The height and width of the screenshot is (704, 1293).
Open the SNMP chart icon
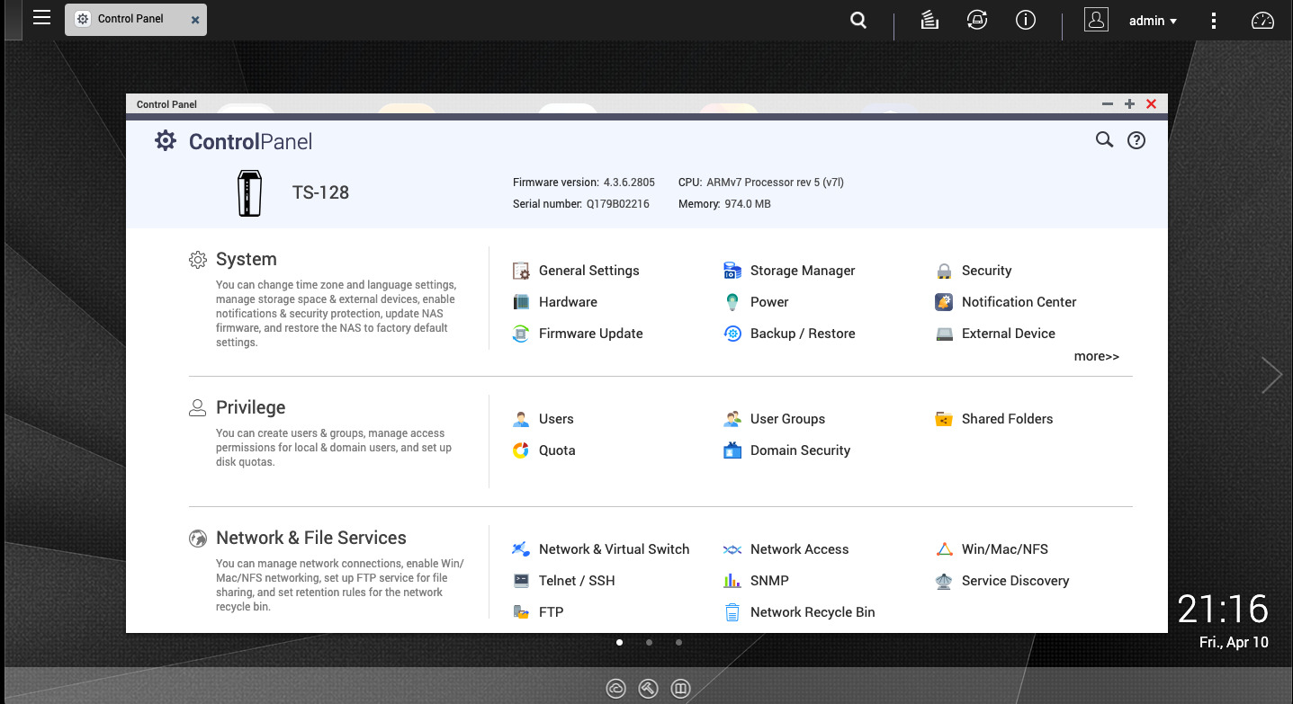732,581
